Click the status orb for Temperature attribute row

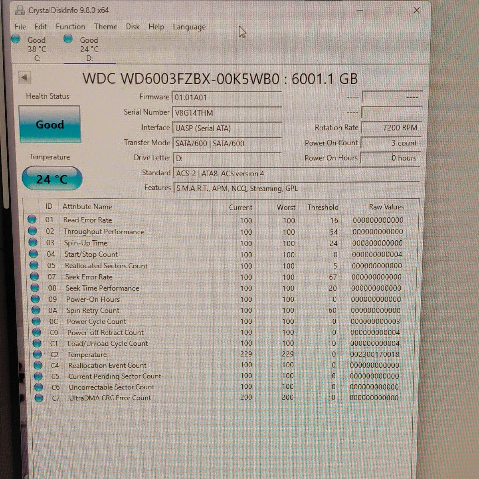click(37, 354)
